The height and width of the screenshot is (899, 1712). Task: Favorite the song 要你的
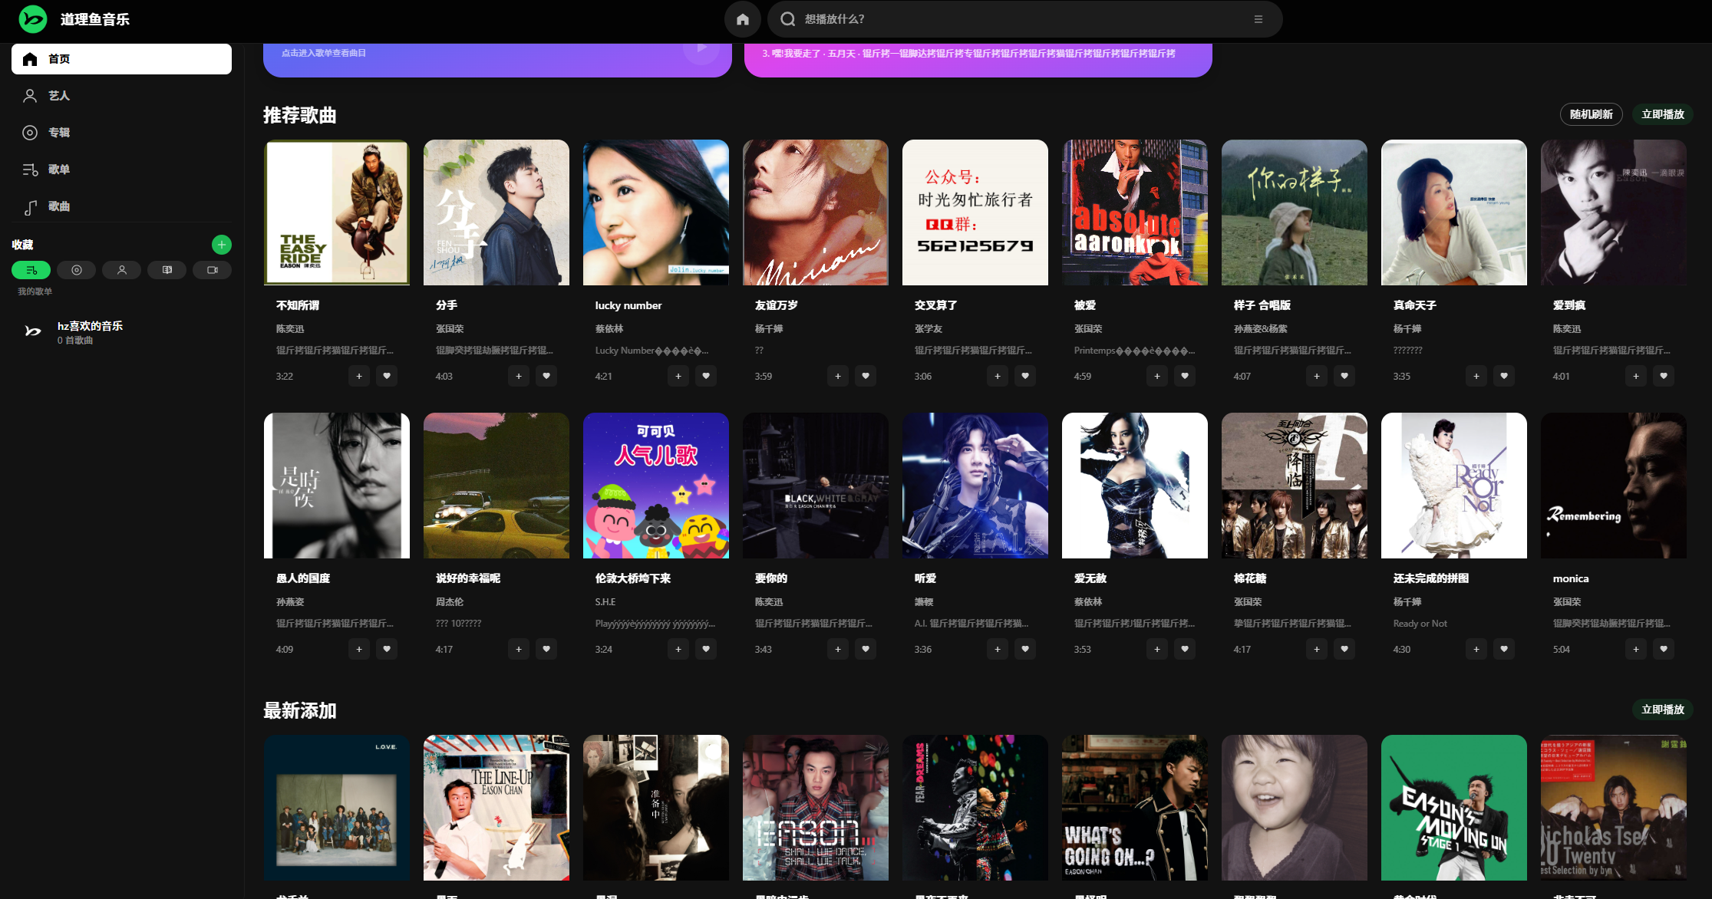tap(866, 649)
